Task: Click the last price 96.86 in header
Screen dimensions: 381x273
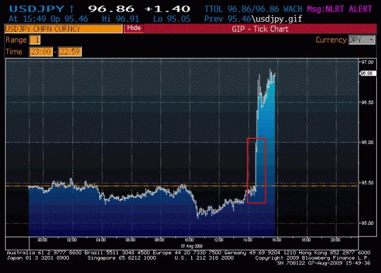Action: tap(111, 9)
